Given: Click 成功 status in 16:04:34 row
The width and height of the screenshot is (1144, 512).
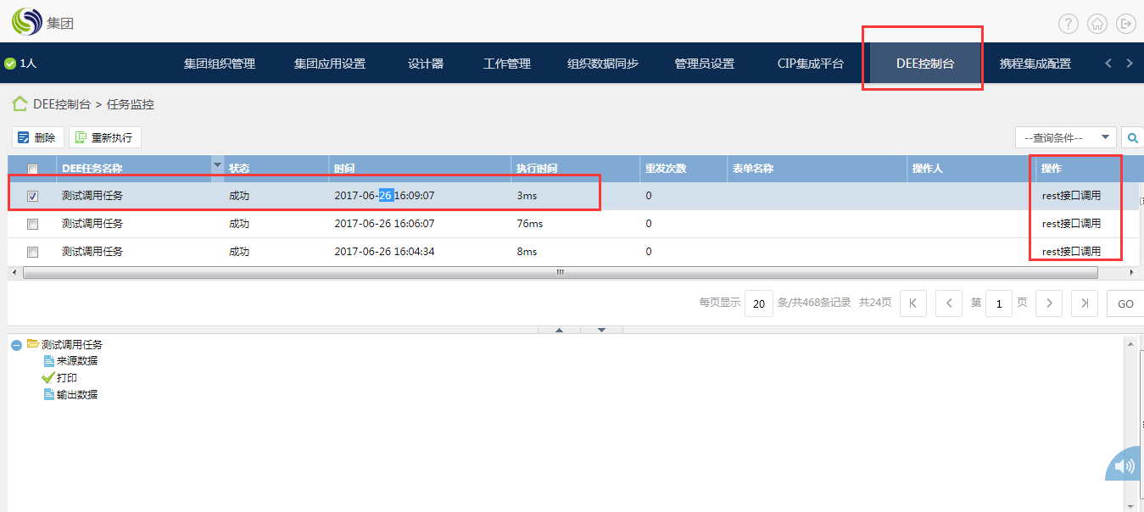Looking at the screenshot, I should point(239,252).
